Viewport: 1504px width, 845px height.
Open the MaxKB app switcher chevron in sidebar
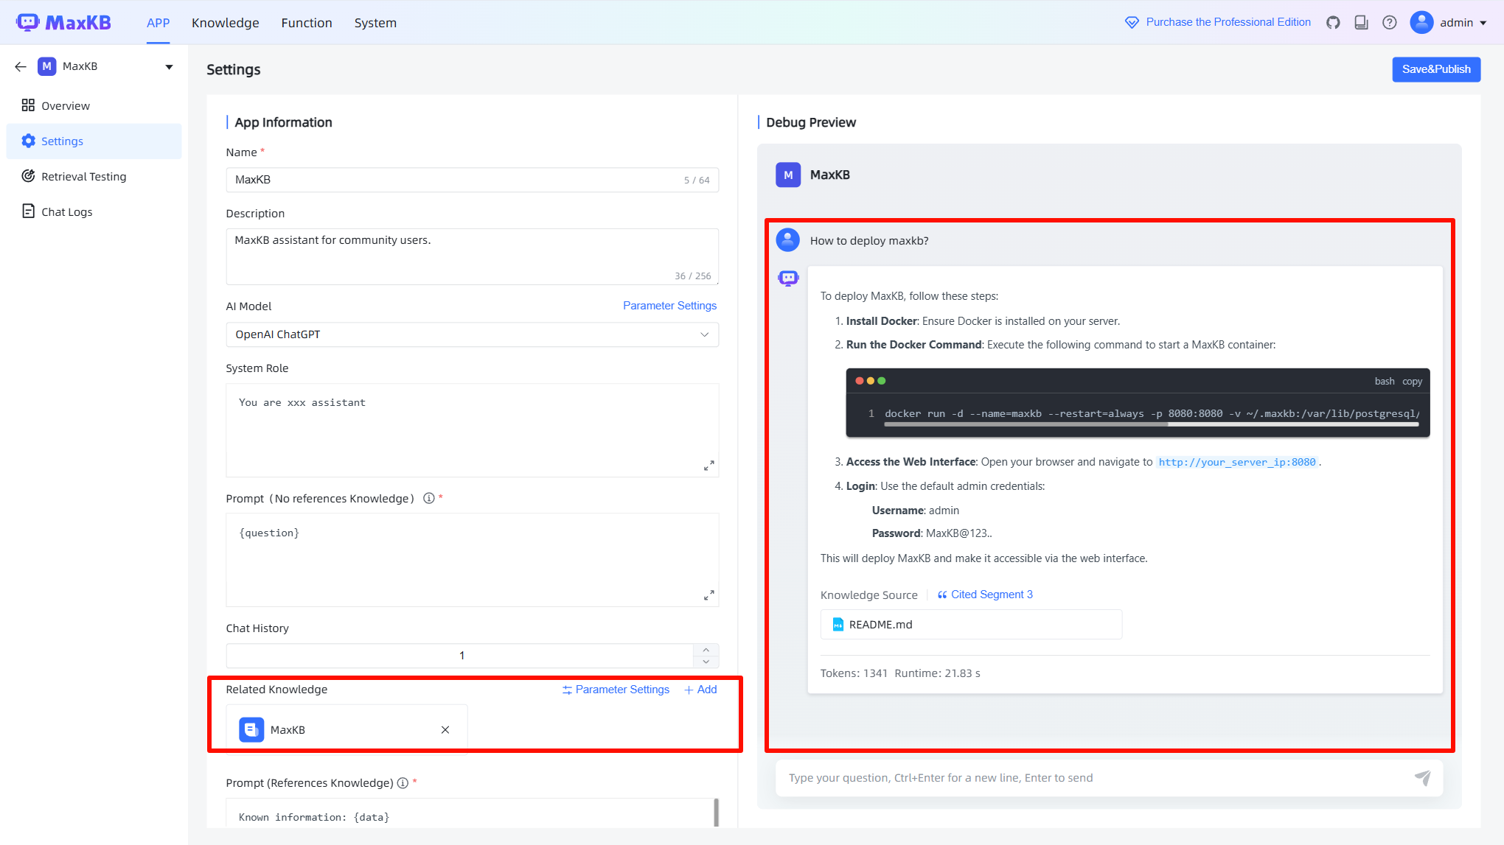click(169, 66)
